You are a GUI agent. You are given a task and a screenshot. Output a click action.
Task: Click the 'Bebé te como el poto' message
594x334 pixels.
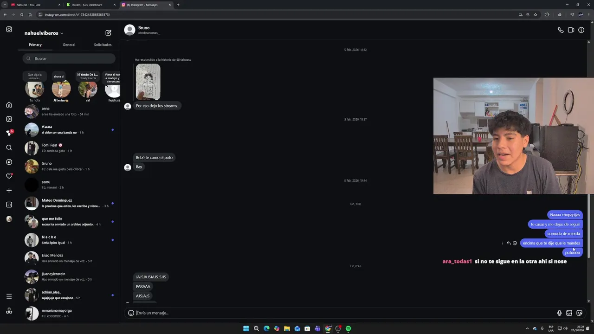click(x=154, y=157)
